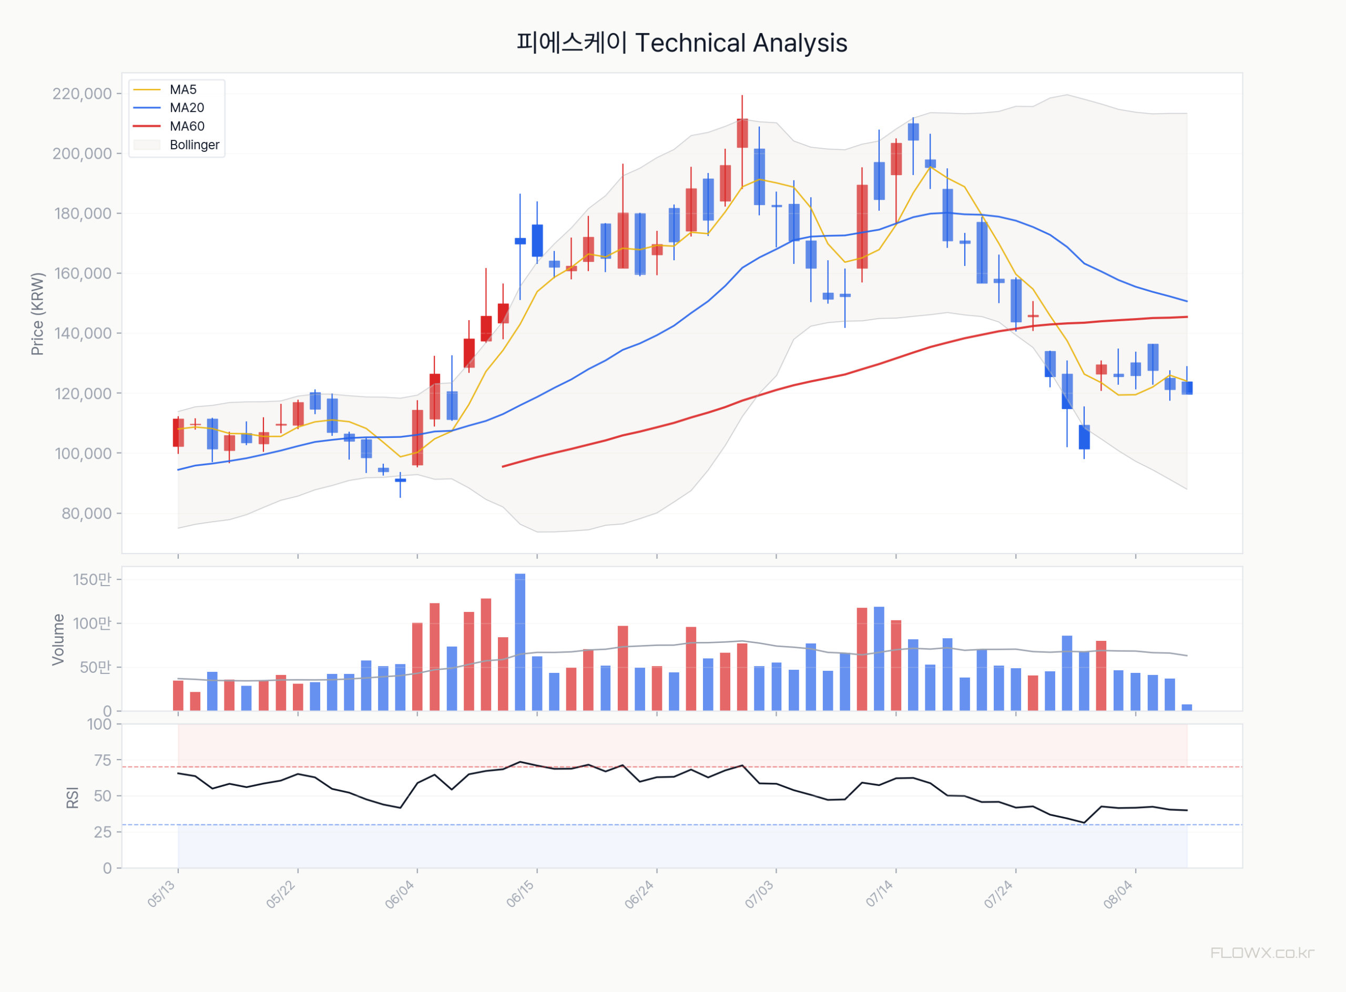Click the 220,000 price tick label

(83, 94)
